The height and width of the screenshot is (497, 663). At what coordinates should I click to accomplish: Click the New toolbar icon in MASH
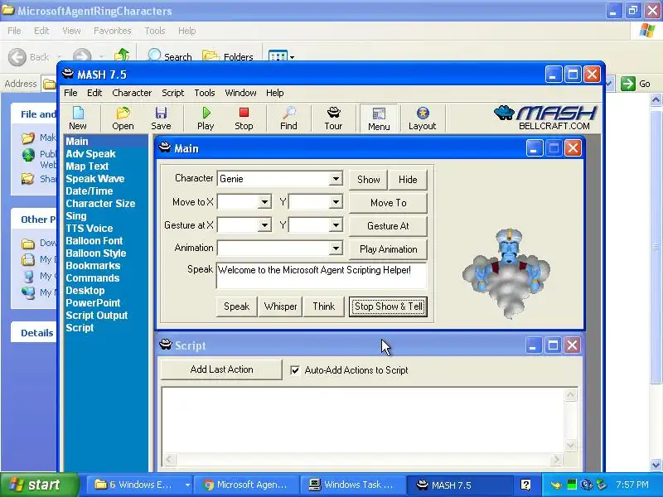coord(78,118)
